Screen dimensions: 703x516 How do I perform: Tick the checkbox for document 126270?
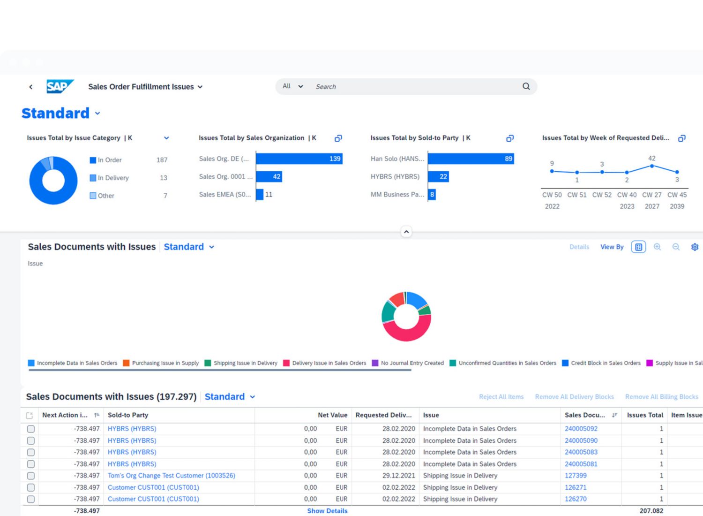coord(31,499)
